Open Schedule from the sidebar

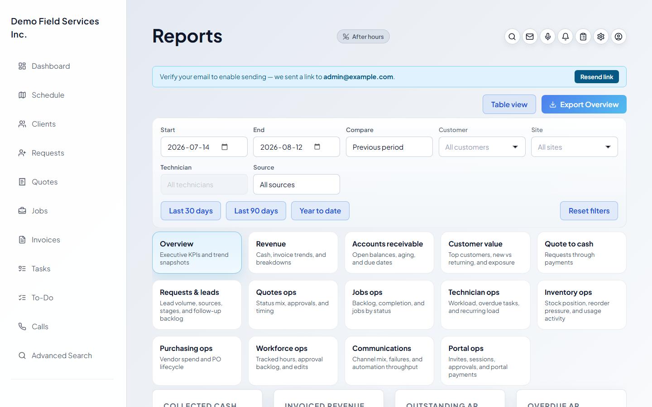63,95
